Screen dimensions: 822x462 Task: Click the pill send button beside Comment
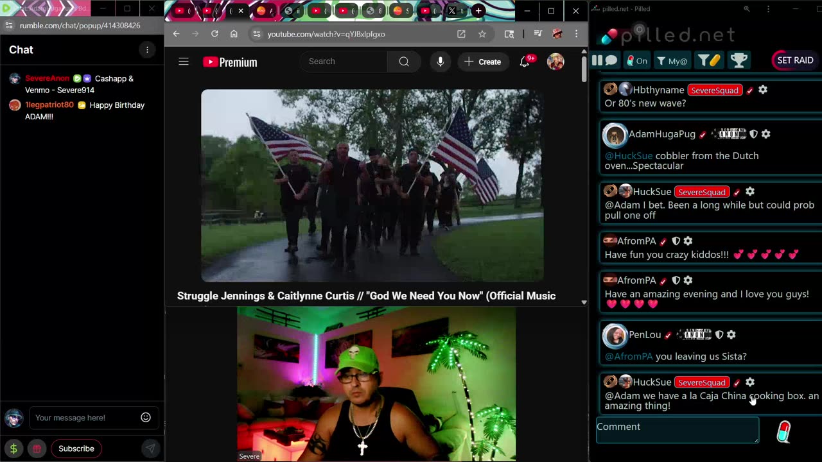pyautogui.click(x=783, y=432)
